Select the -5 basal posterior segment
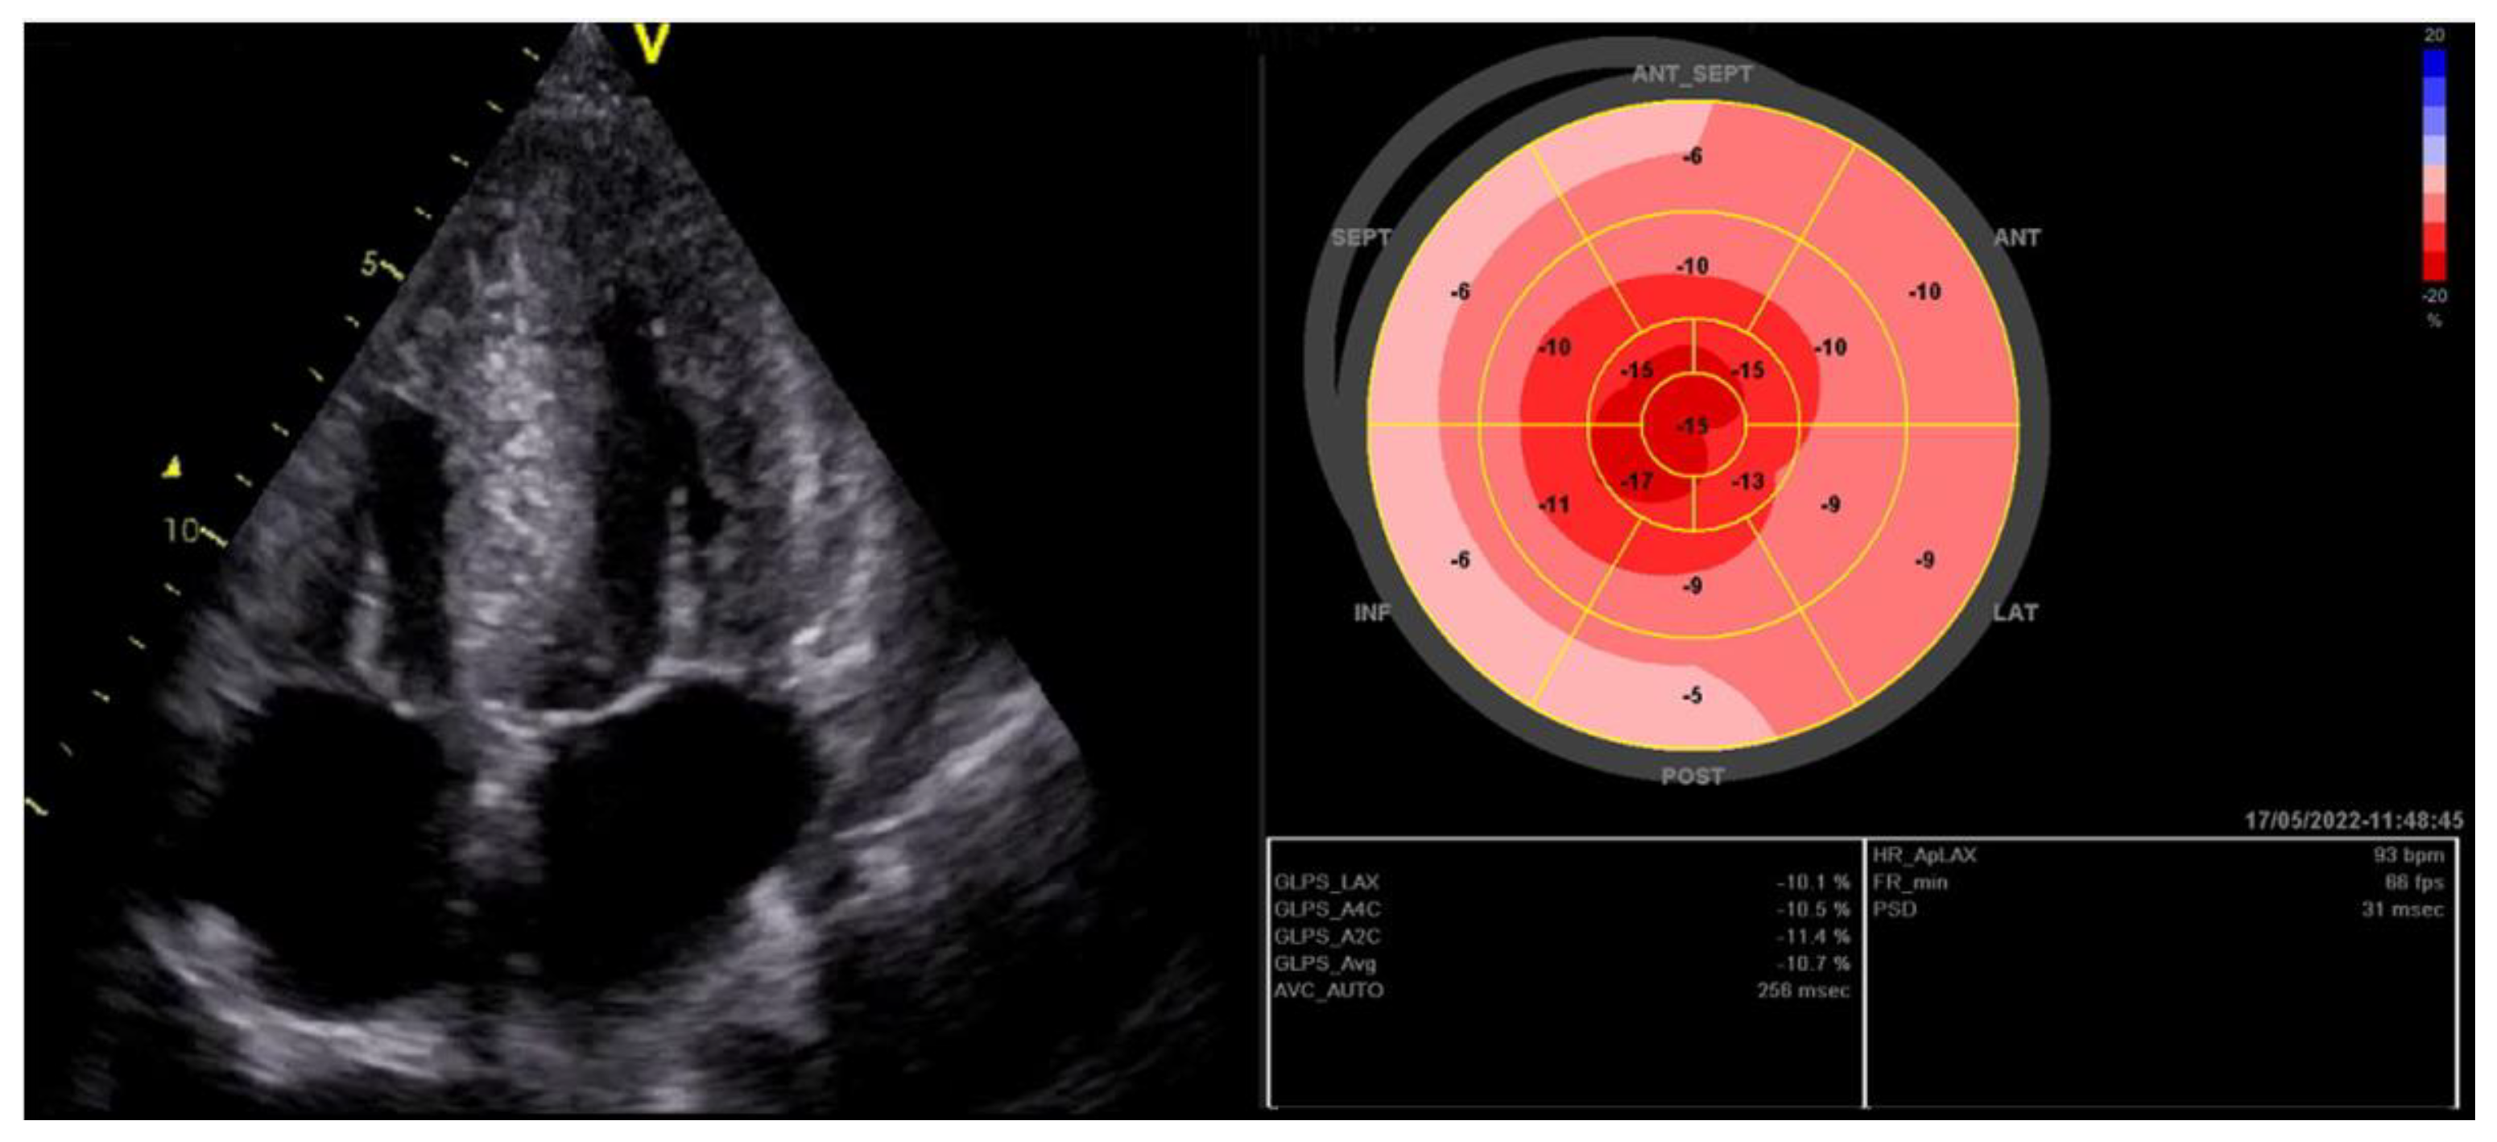The image size is (2497, 1142). tap(1692, 696)
